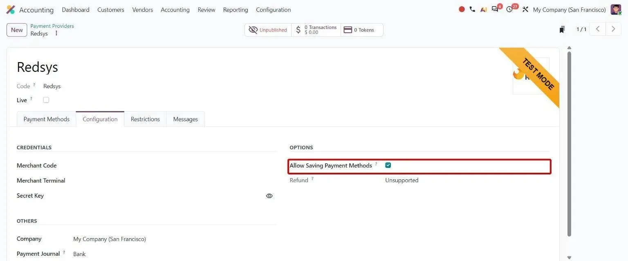Click the scroll down arrow

click(x=569, y=258)
